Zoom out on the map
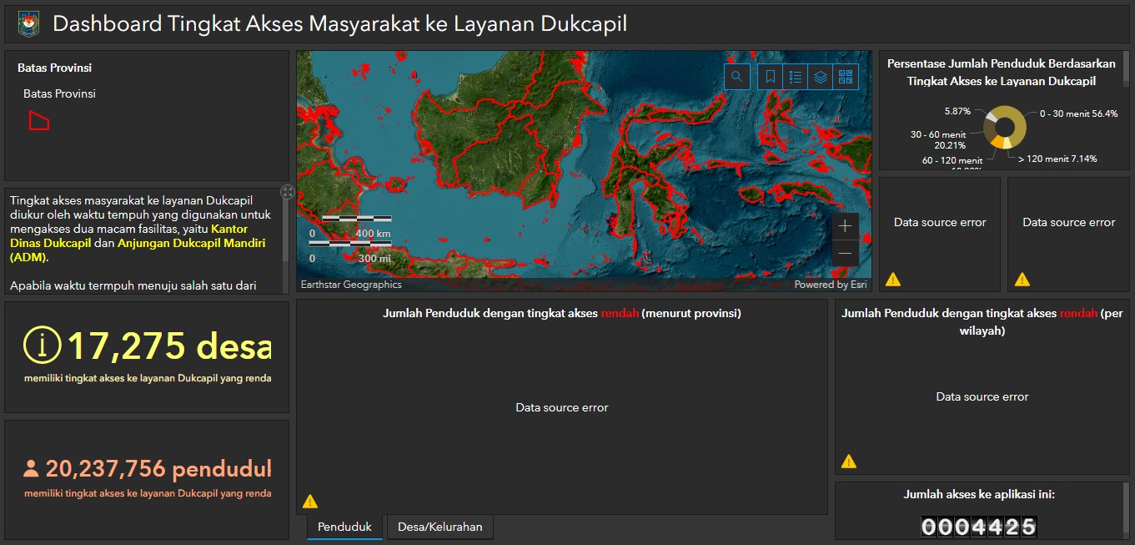The image size is (1135, 545). pyautogui.click(x=846, y=253)
